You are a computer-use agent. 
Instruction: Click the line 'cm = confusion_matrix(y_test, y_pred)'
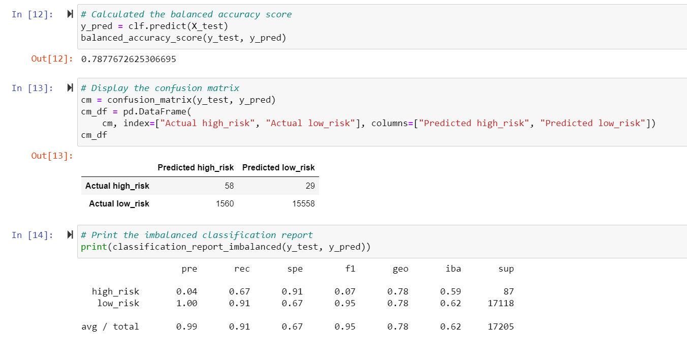click(x=178, y=100)
